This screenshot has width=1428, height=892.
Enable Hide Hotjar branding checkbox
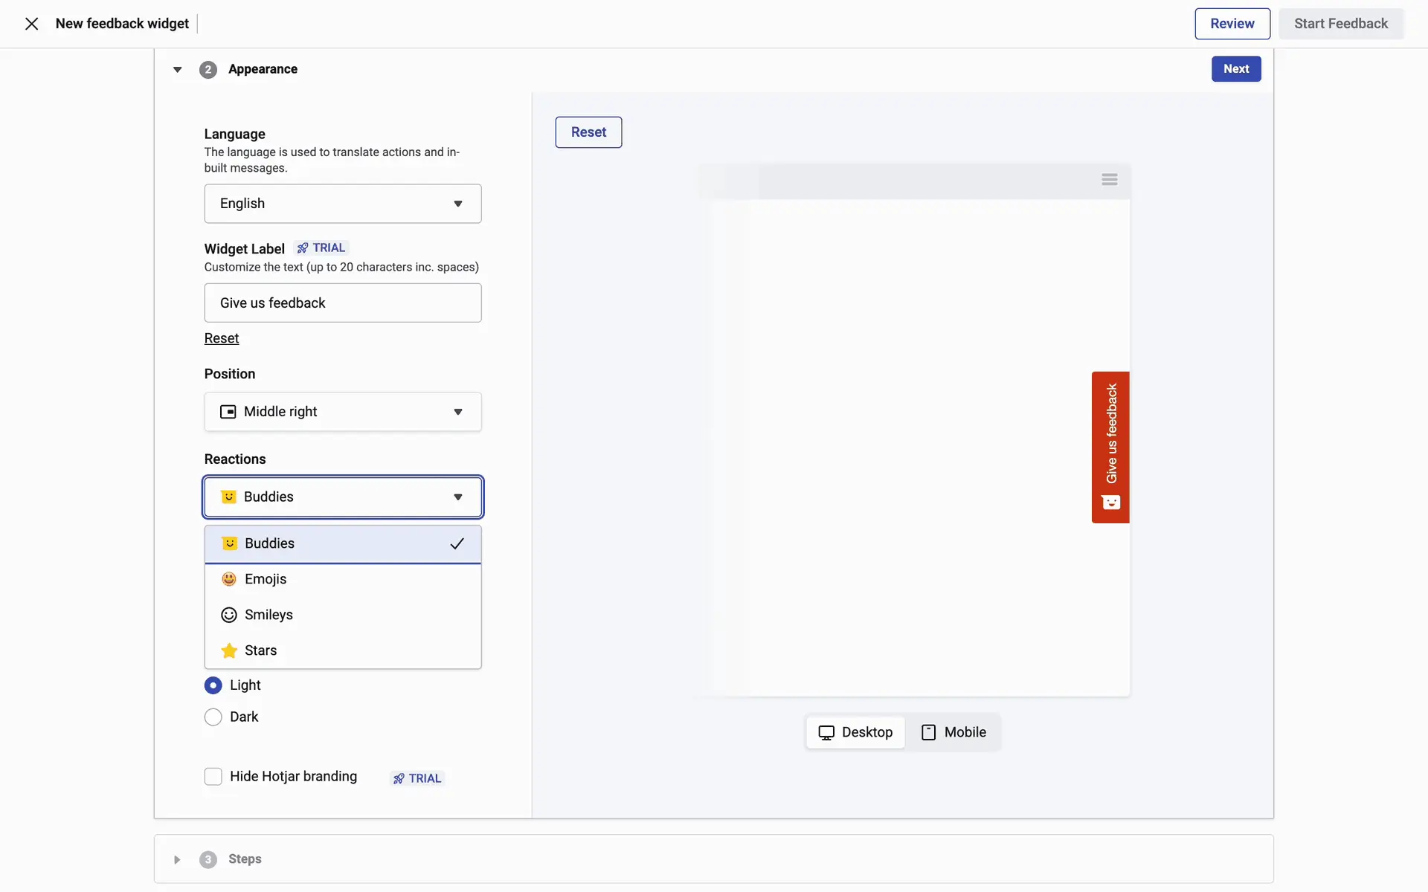point(213,777)
